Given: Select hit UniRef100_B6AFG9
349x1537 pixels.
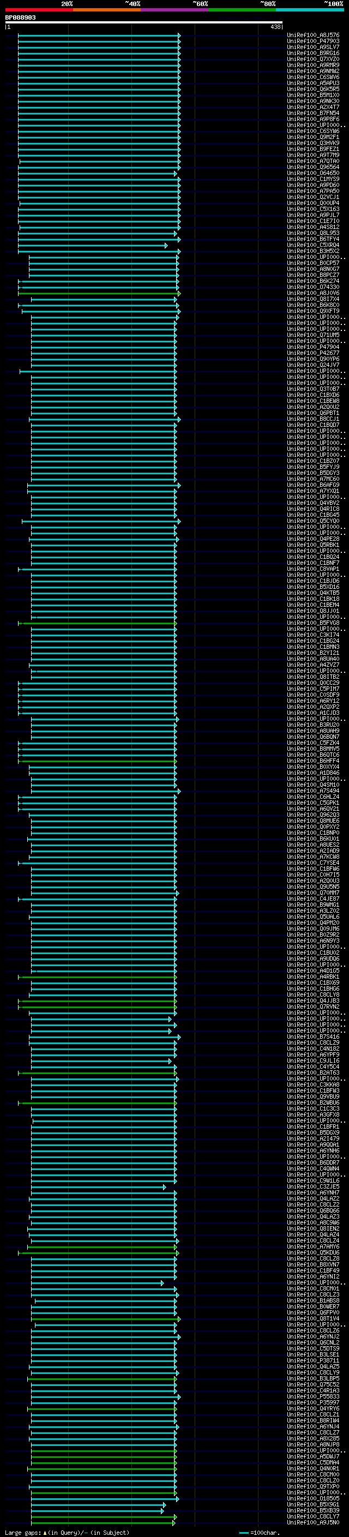Looking at the screenshot, I should coord(313,485).
